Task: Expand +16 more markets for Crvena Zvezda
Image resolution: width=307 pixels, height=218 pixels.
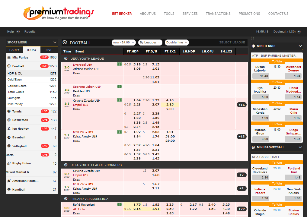Action: [241, 105]
